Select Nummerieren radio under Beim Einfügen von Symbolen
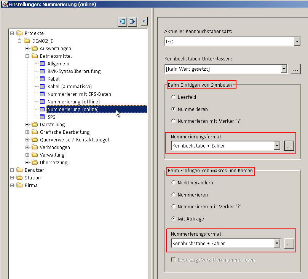 (174, 109)
